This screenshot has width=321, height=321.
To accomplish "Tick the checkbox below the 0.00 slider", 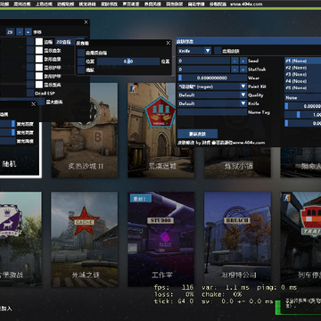I will (x=81, y=70).
